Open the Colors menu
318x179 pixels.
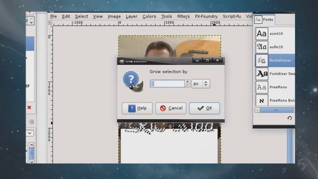[x=149, y=16]
